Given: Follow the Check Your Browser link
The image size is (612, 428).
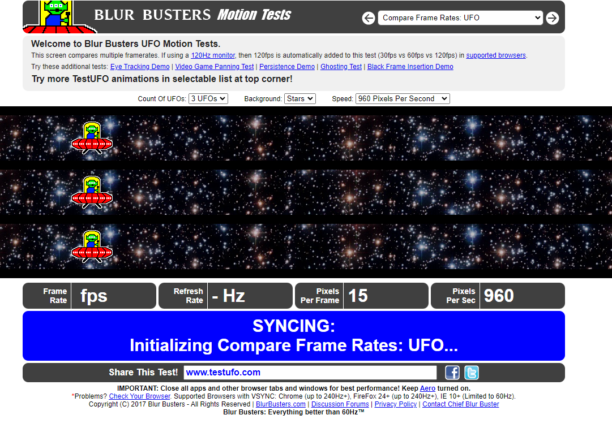Looking at the screenshot, I should [x=139, y=396].
